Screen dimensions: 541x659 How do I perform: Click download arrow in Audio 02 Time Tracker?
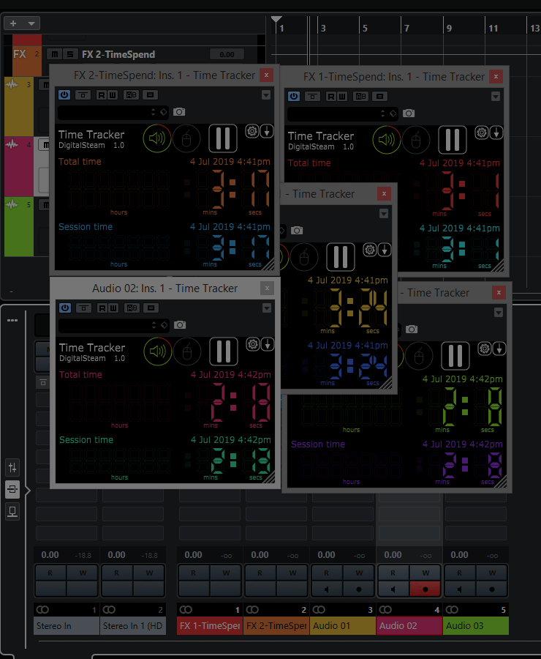(x=268, y=344)
